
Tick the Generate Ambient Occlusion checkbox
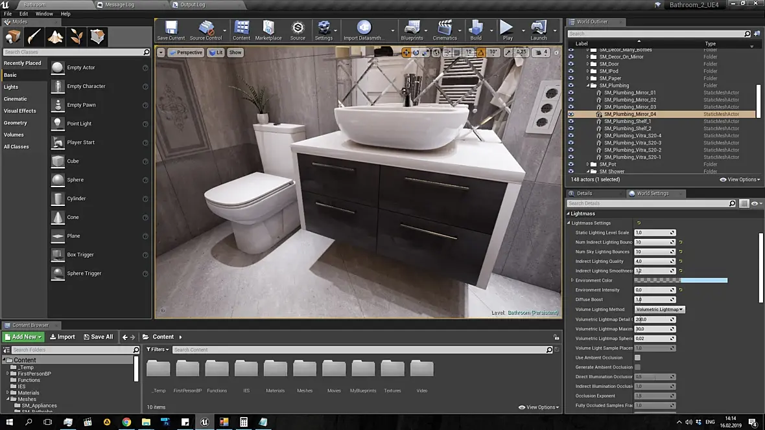pos(637,367)
